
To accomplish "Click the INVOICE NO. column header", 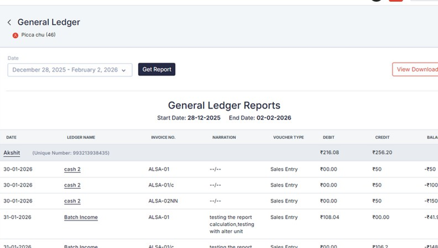I will 163,137.
